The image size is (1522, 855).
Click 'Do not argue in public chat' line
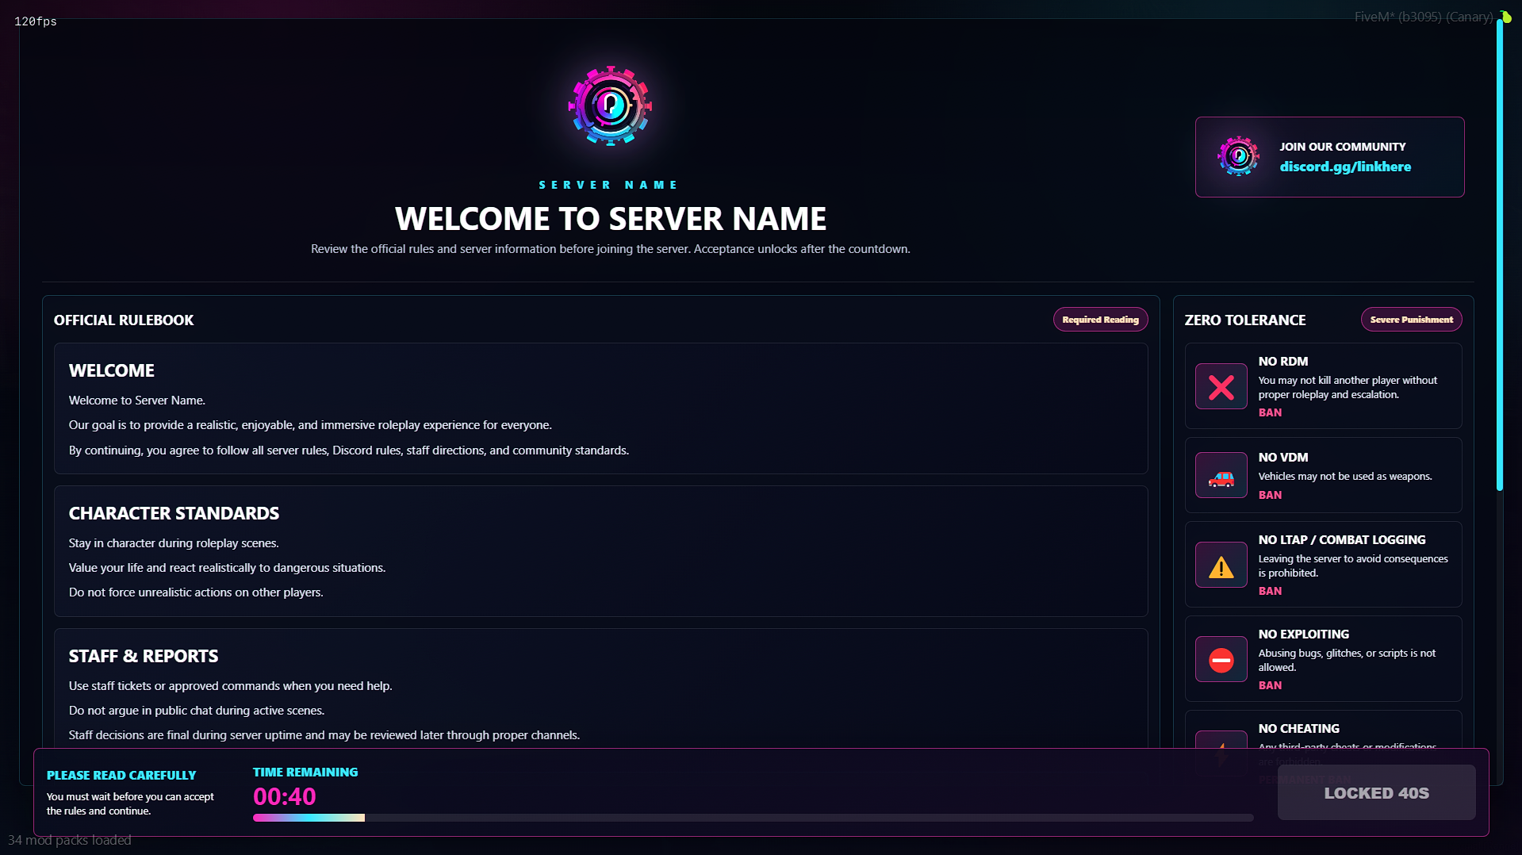(x=197, y=711)
